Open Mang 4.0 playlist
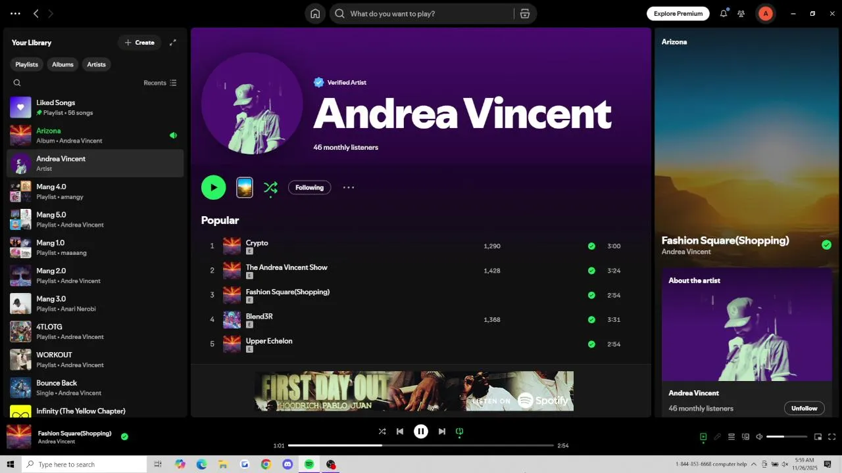 tap(95, 191)
